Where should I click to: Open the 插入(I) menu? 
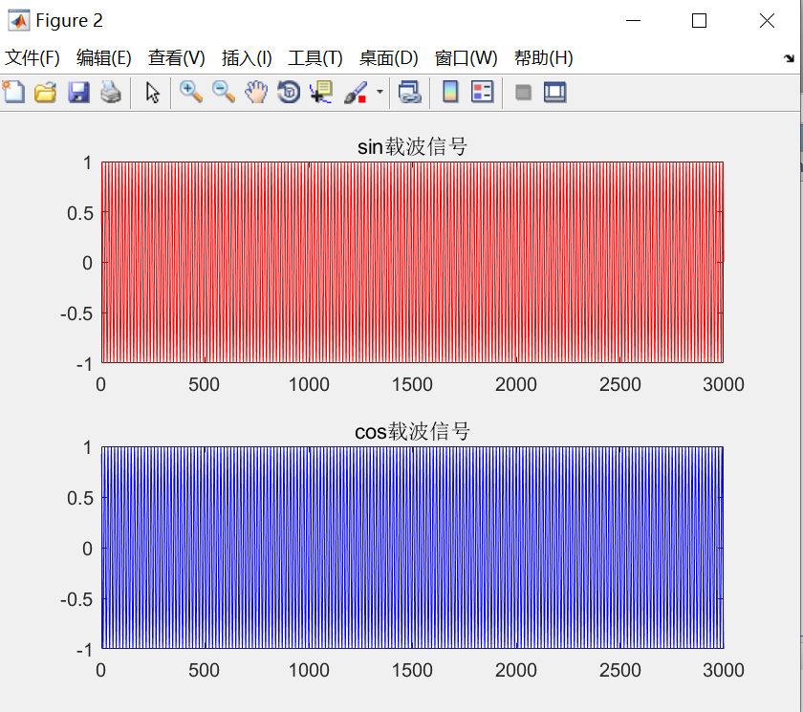(x=247, y=57)
